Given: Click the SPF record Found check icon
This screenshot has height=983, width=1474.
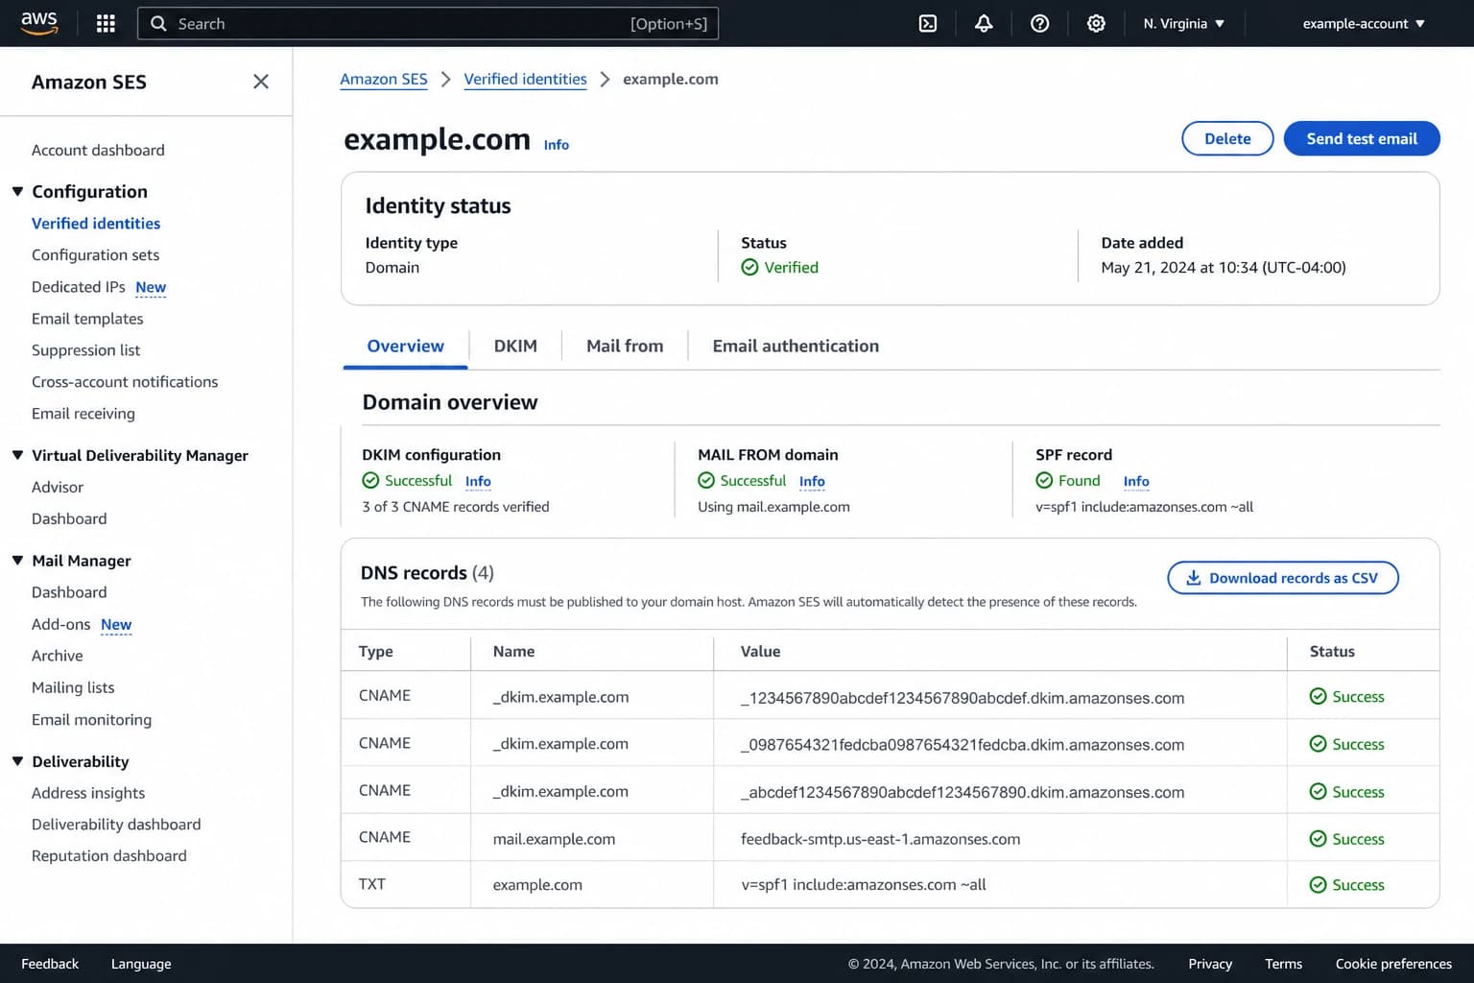Looking at the screenshot, I should click(x=1044, y=480).
